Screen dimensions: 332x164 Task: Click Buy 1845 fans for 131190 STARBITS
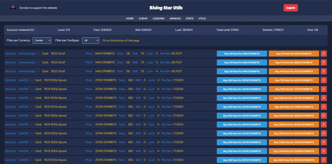(294, 107)
